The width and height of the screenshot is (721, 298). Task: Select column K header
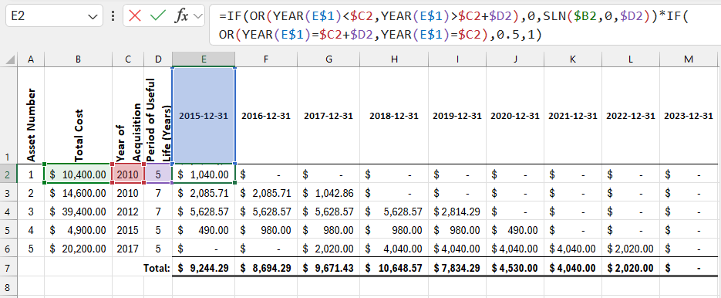click(x=573, y=59)
